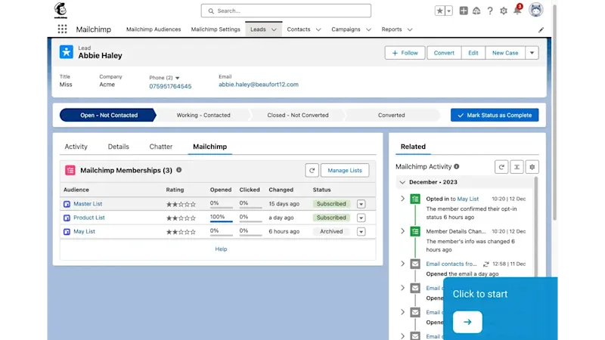
Task: Click the search magnifier icon
Action: pyautogui.click(x=211, y=11)
